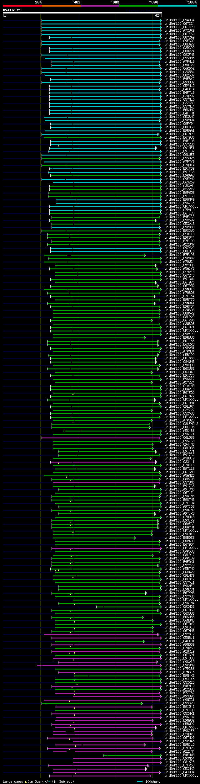
Task: Open the UniRef100_Q9FY94 hit
Action: (179, 124)
